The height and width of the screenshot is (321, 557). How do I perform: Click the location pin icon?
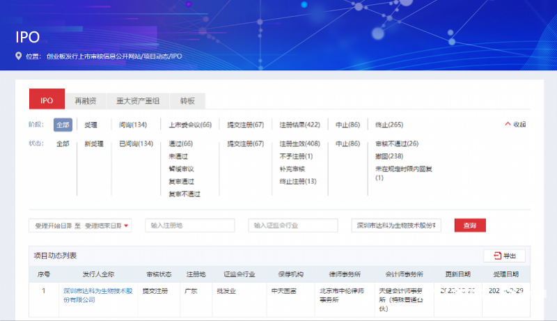[18, 56]
